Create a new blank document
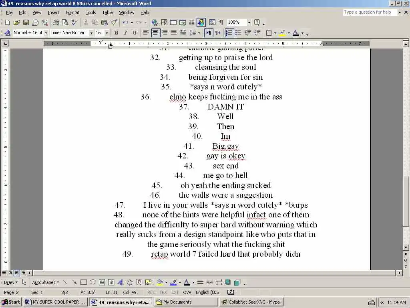This screenshot has width=410, height=308. point(7,22)
